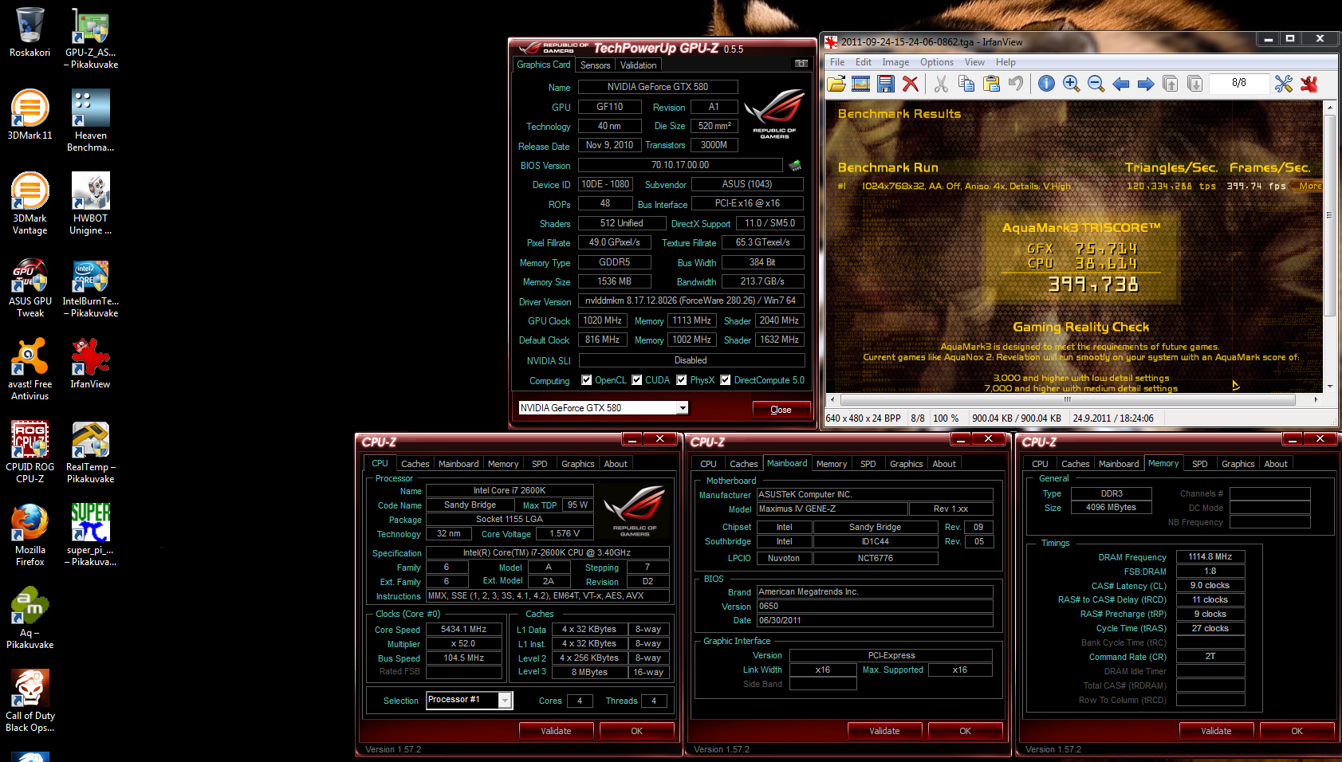
Task: Zoom out using the magnifier minus icon
Action: pyautogui.click(x=1096, y=84)
